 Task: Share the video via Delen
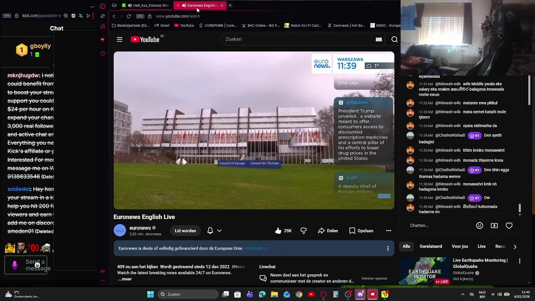(x=328, y=231)
